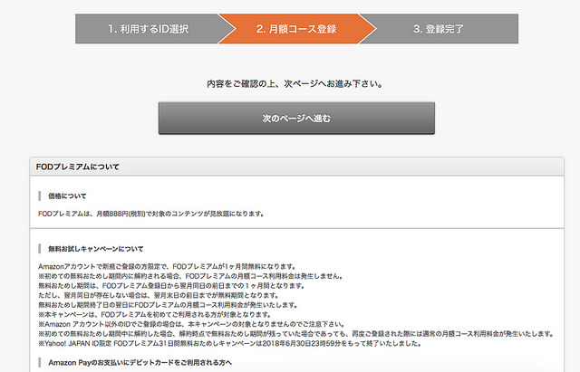This screenshot has height=372, width=580.
Task: Click the line starting 無料おためし期間終了日の翌日
Action: (x=168, y=305)
